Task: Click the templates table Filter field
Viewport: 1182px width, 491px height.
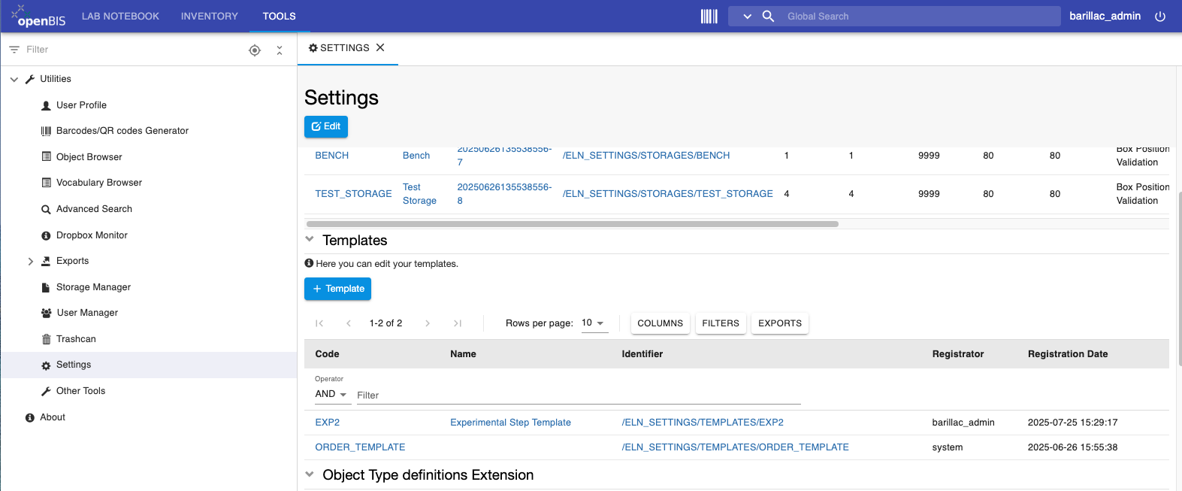Action: click(x=579, y=396)
